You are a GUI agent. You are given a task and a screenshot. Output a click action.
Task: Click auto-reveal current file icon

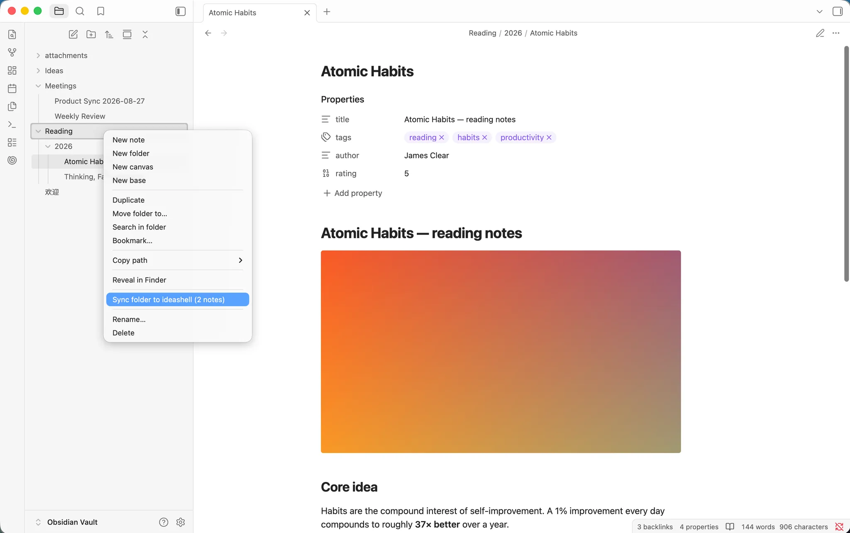coord(127,34)
